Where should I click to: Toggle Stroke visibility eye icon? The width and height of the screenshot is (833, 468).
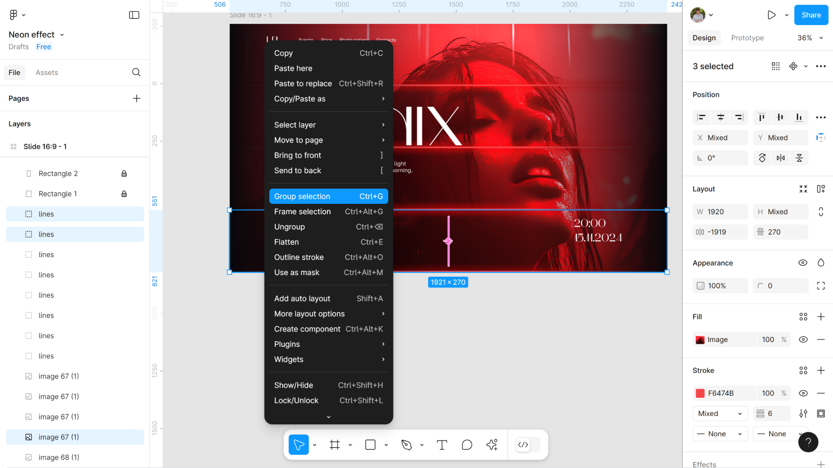coord(803,393)
